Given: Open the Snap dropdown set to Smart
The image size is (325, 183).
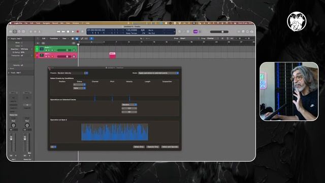Looking at the screenshot, I should (189, 39).
